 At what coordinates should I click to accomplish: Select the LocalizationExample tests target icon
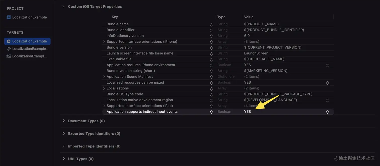point(9,49)
